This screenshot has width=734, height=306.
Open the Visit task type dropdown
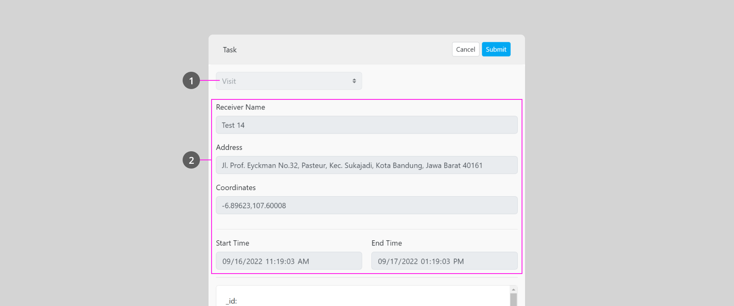(288, 81)
